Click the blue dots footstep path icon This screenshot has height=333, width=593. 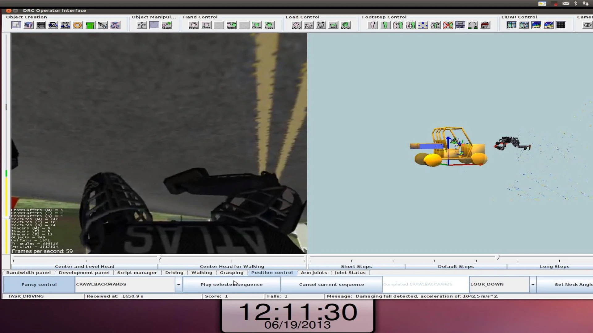[x=423, y=25]
